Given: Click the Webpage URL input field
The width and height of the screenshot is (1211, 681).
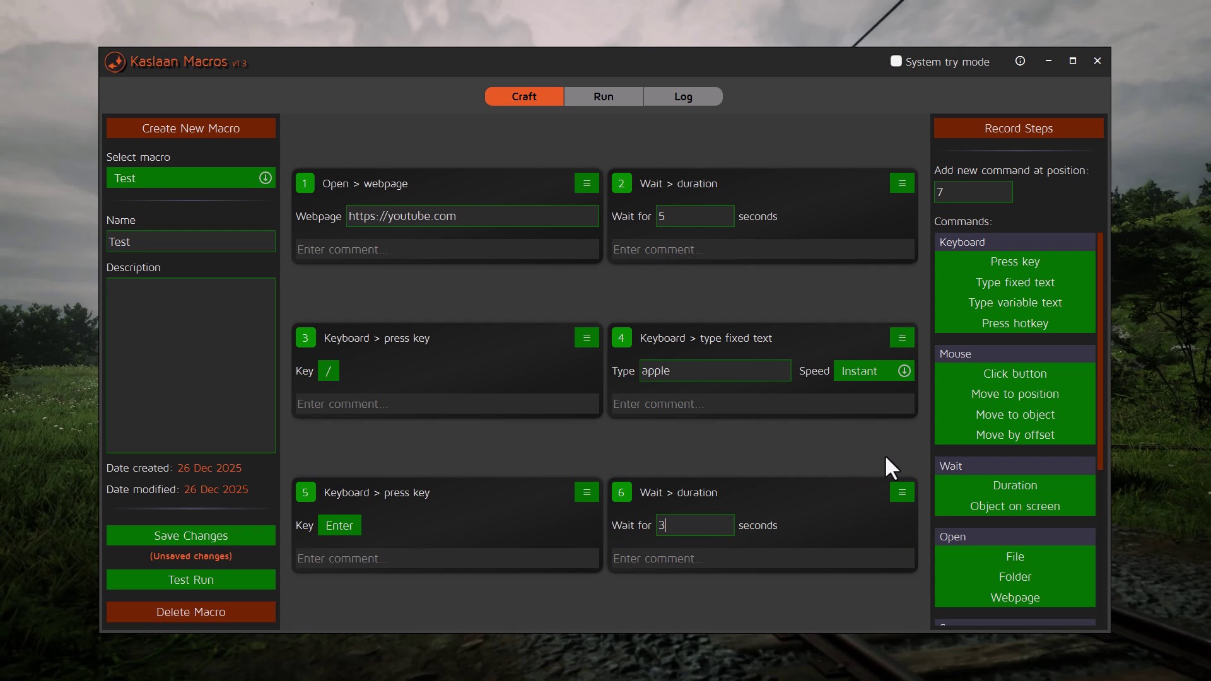Looking at the screenshot, I should pos(472,216).
